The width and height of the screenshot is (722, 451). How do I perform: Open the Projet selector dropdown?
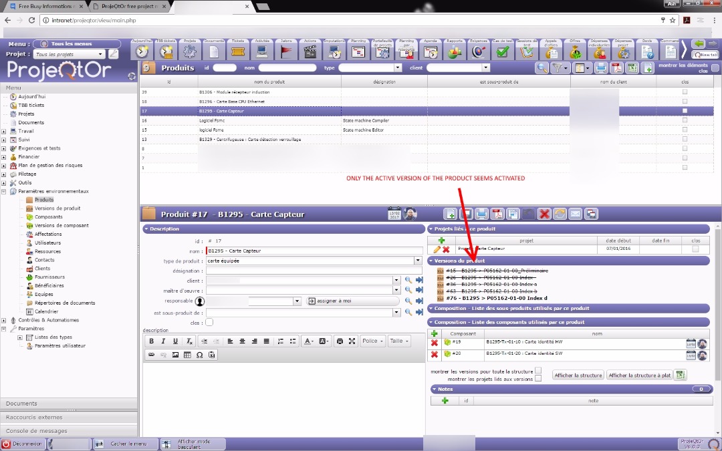click(x=100, y=54)
